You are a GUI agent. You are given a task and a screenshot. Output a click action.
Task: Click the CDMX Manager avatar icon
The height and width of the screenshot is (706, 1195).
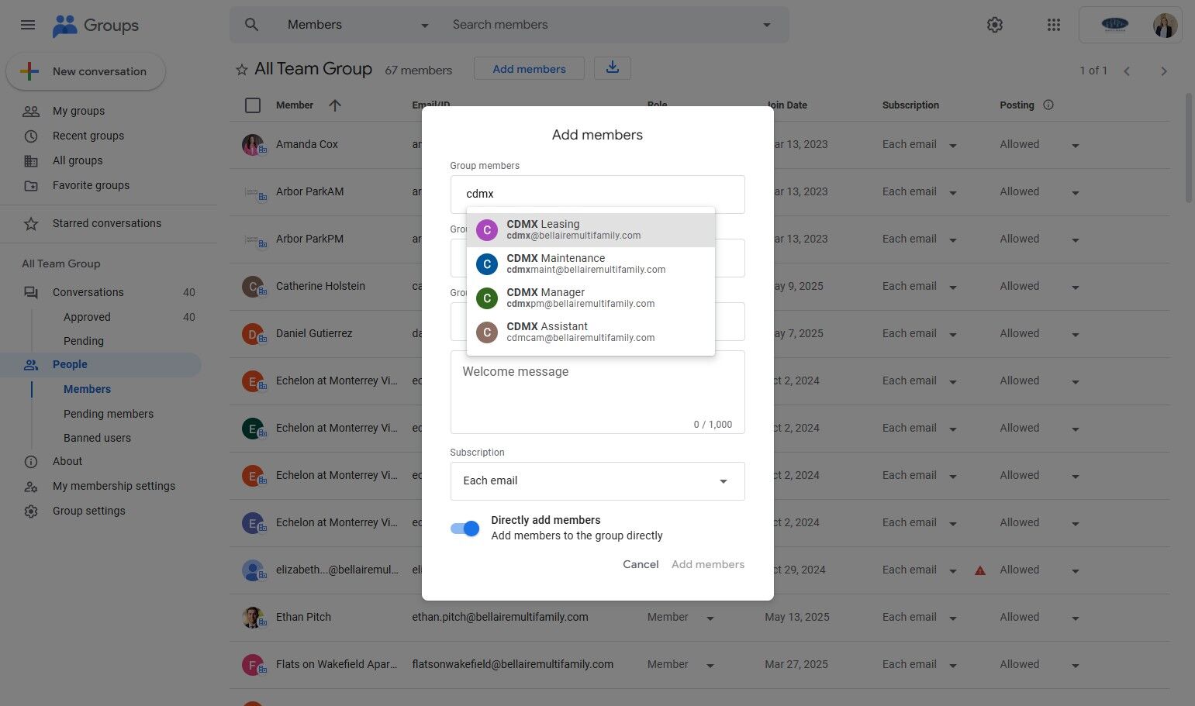point(487,298)
